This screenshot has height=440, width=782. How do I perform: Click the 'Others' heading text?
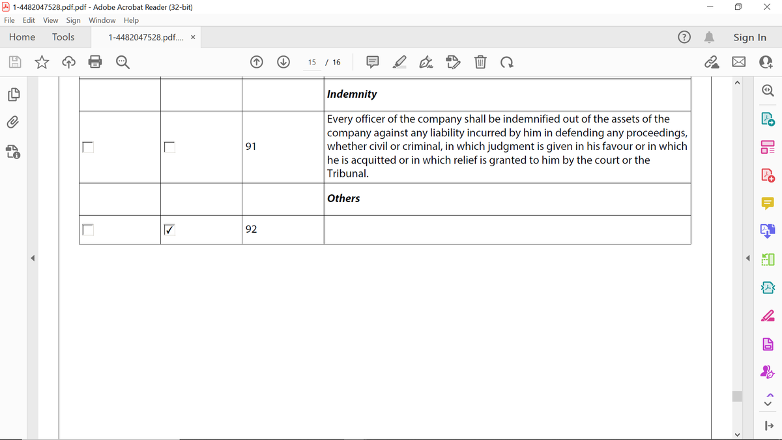[x=343, y=198]
